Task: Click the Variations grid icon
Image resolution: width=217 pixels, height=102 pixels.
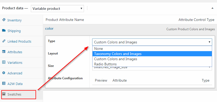Action: tap(4, 62)
